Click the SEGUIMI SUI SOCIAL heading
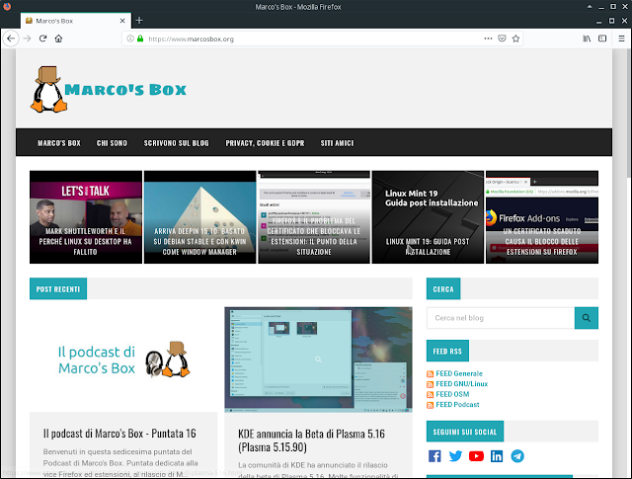The width and height of the screenshot is (632, 479). [465, 432]
